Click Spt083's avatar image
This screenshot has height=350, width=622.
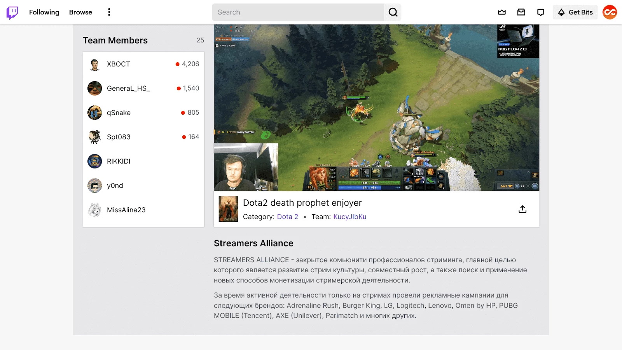tap(95, 137)
